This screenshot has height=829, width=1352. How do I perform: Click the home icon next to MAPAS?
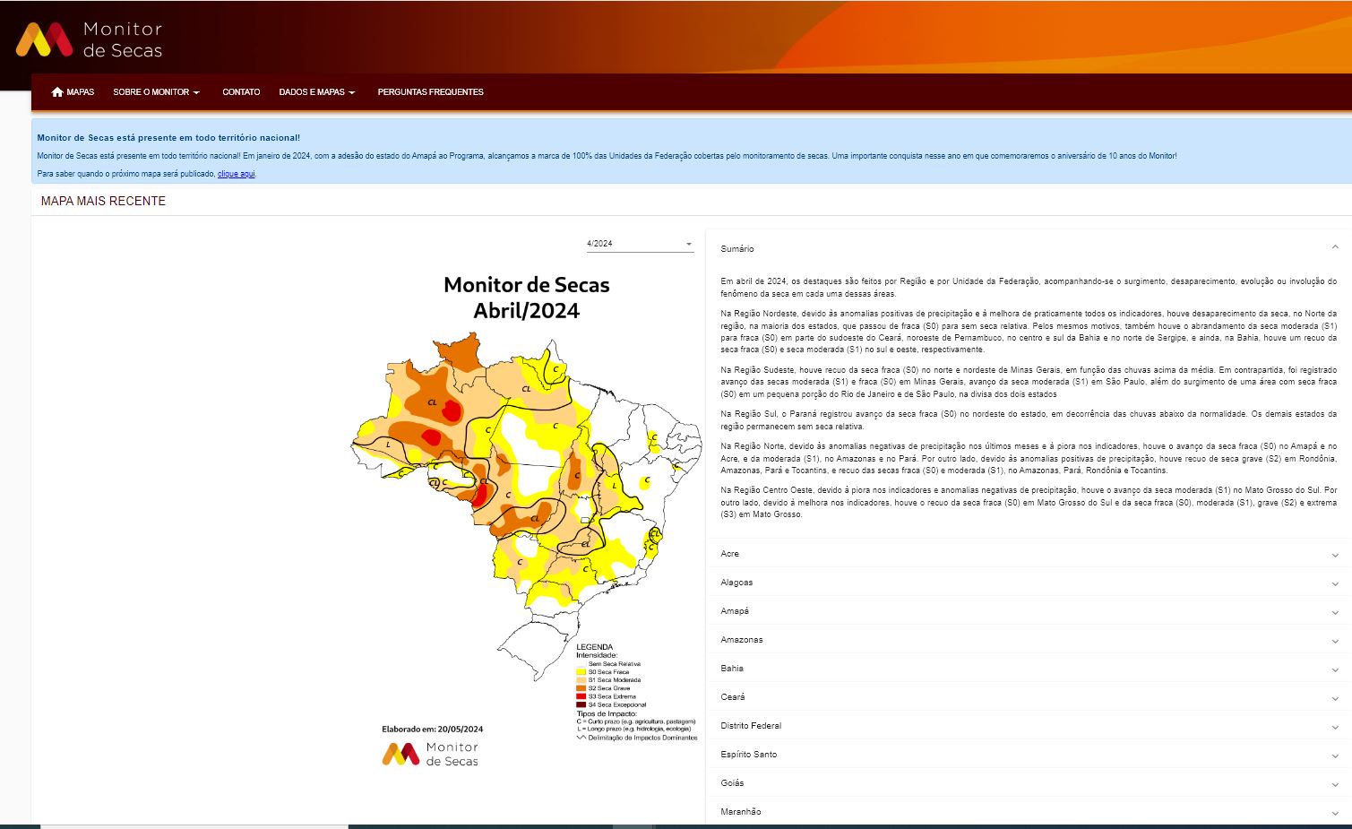(x=57, y=92)
